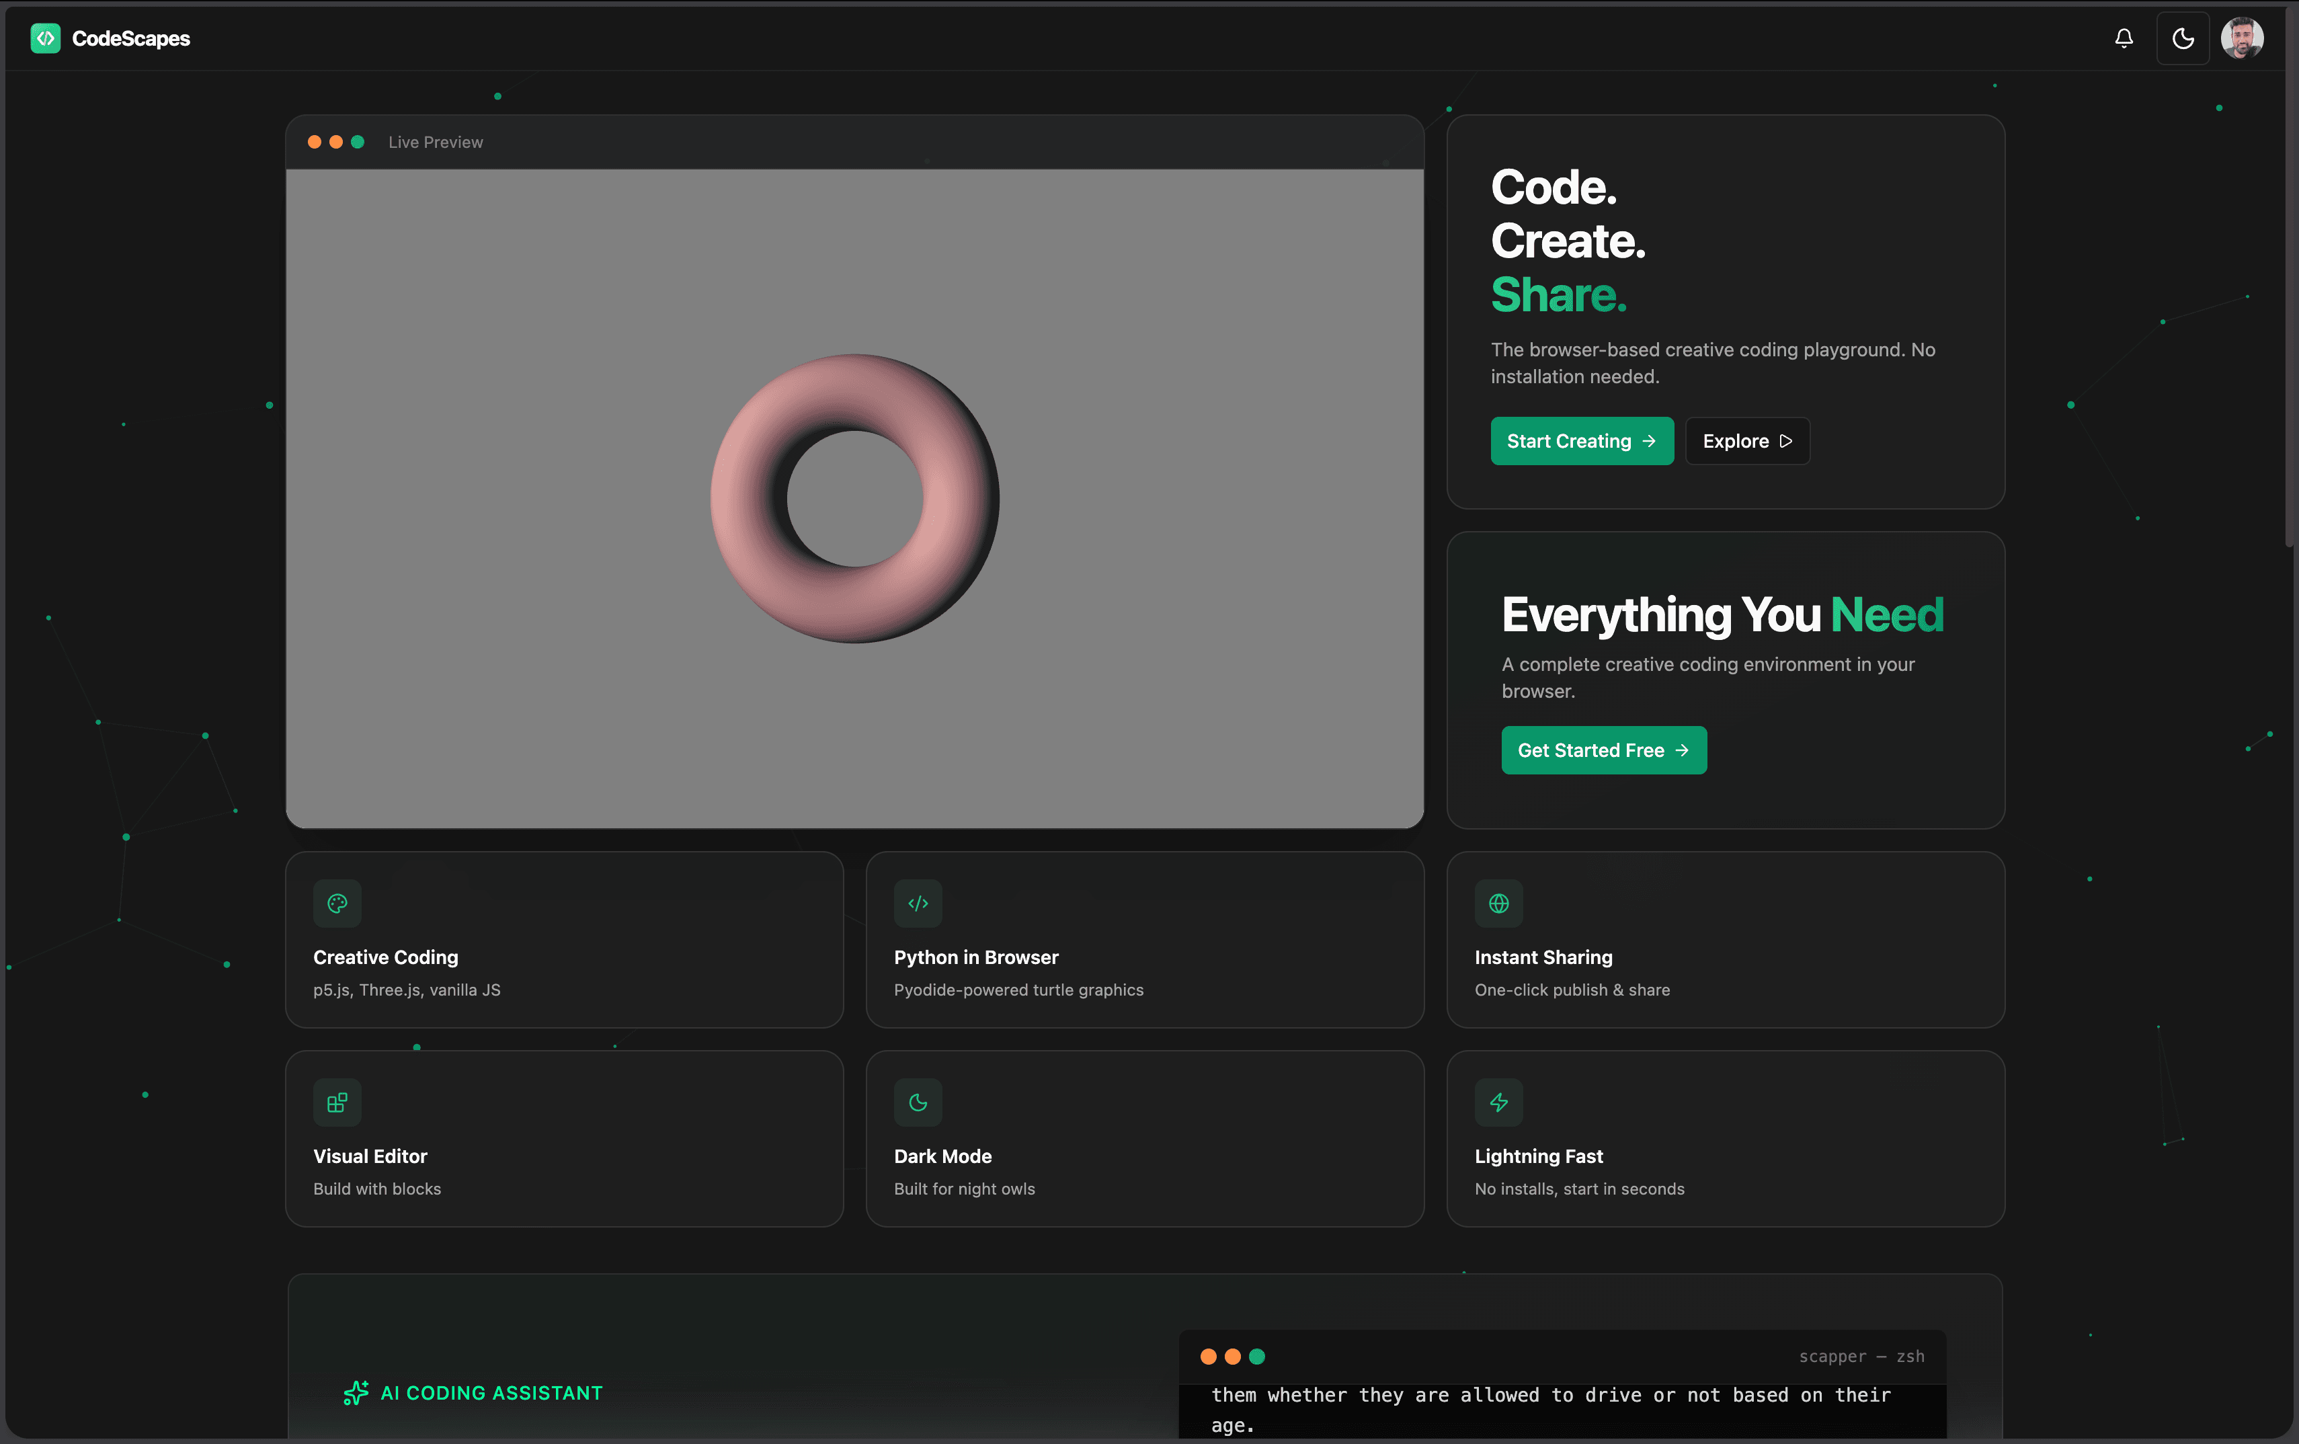Click the CodeScapes logo icon
This screenshot has height=1444, width=2299.
point(46,38)
